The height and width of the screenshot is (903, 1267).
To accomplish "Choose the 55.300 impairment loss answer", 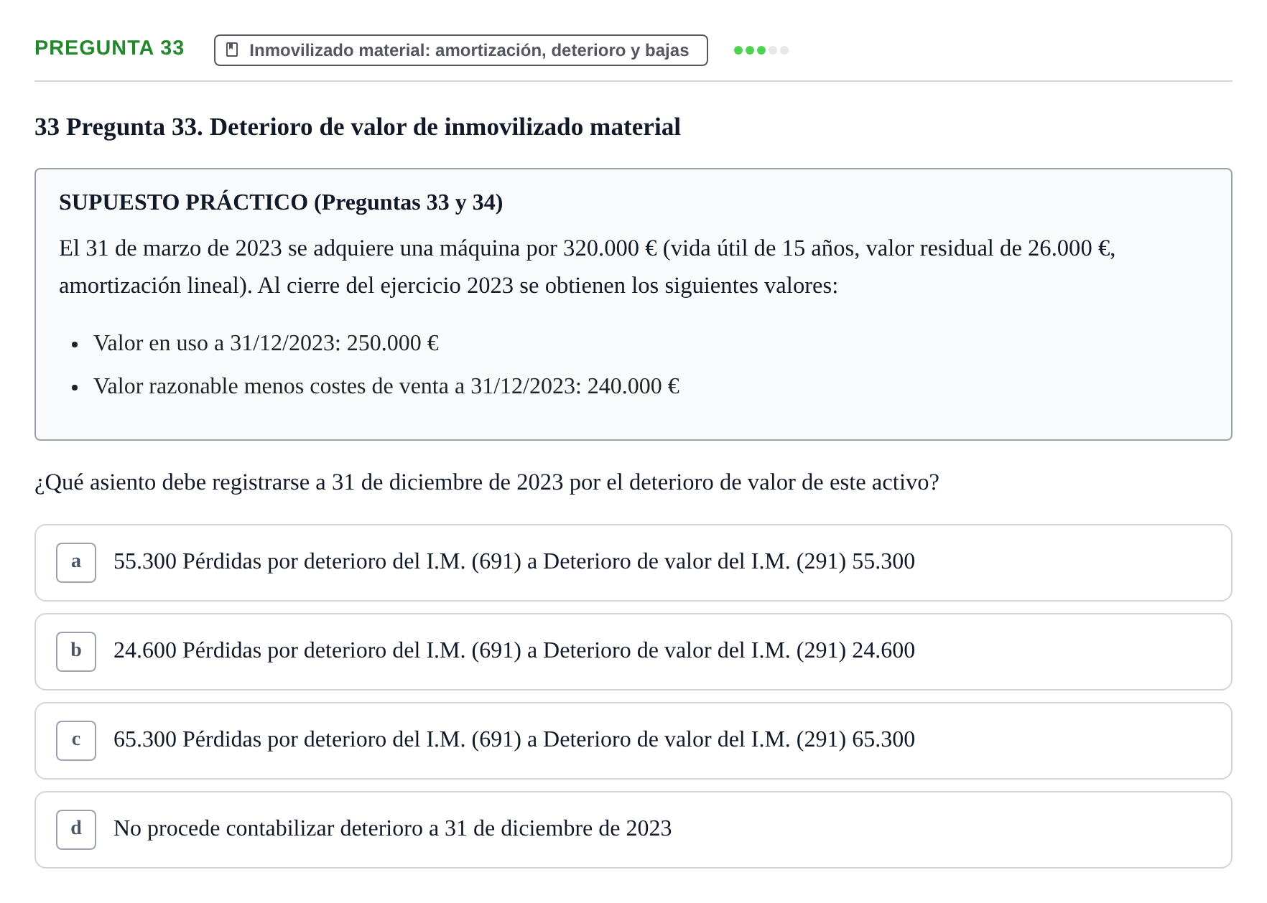I will coord(633,563).
